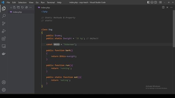Click $this->weight in bark function
The width and height of the screenshot is (175, 98).
[x=67, y=56]
